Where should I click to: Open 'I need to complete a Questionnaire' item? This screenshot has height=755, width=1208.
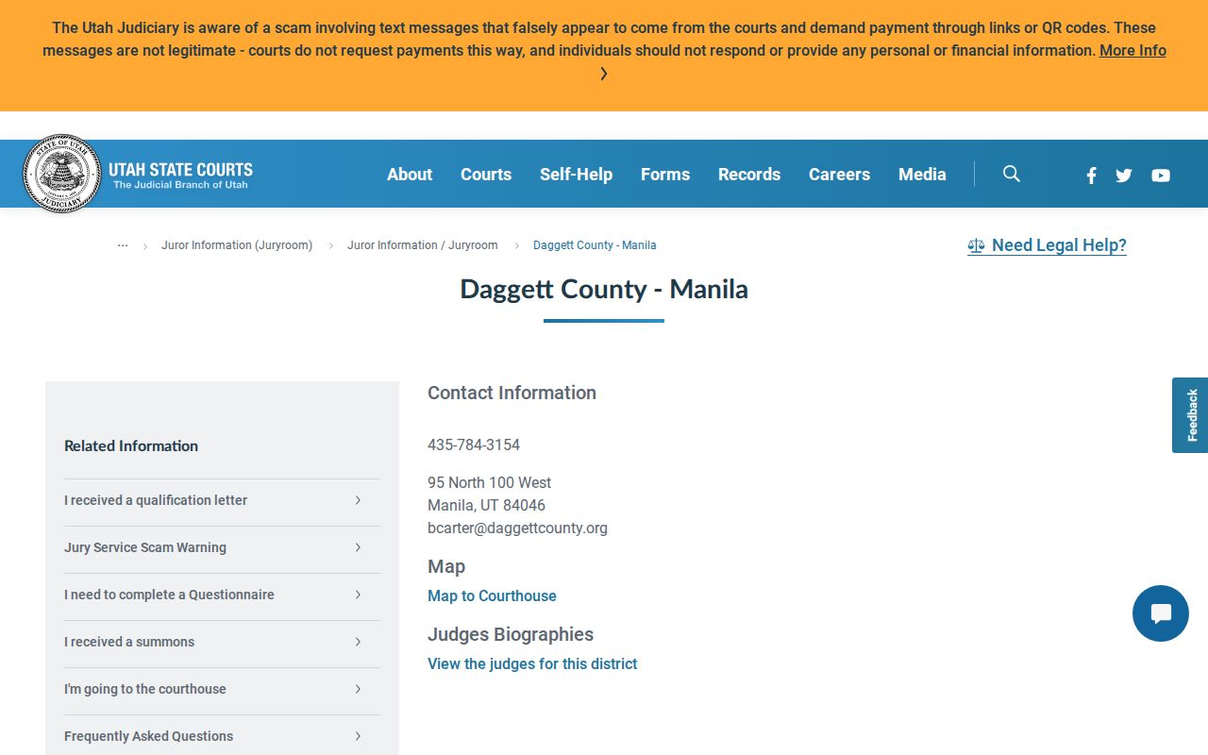pos(222,595)
